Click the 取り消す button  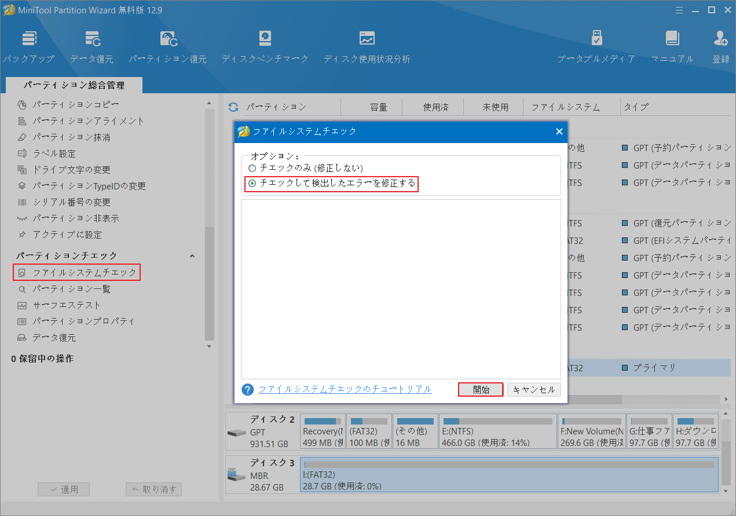154,489
